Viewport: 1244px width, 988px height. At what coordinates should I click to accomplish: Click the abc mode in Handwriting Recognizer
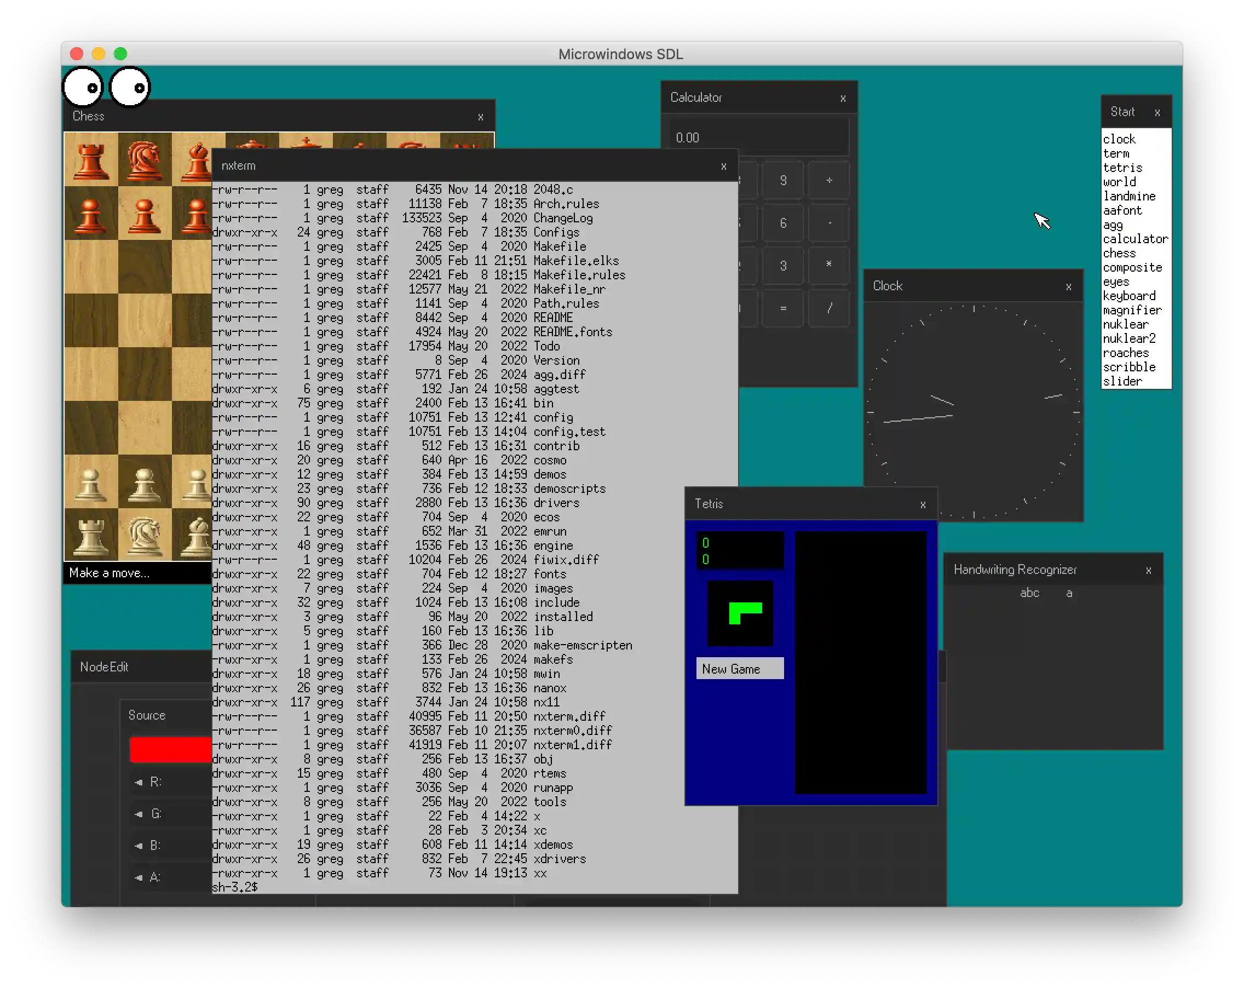point(1029,593)
